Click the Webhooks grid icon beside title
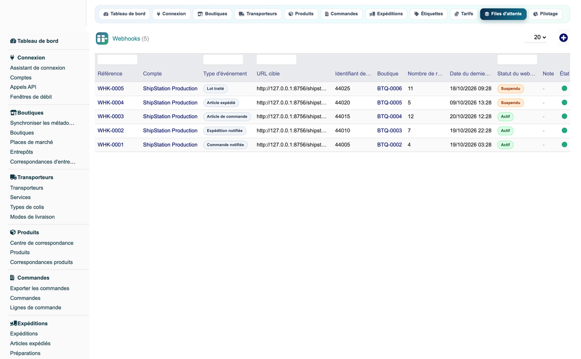 tap(102, 38)
